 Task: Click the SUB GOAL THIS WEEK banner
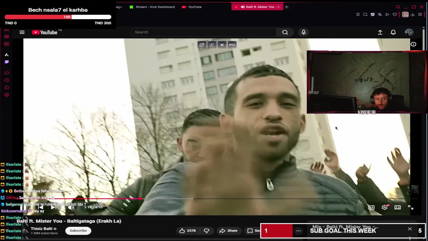point(343,231)
